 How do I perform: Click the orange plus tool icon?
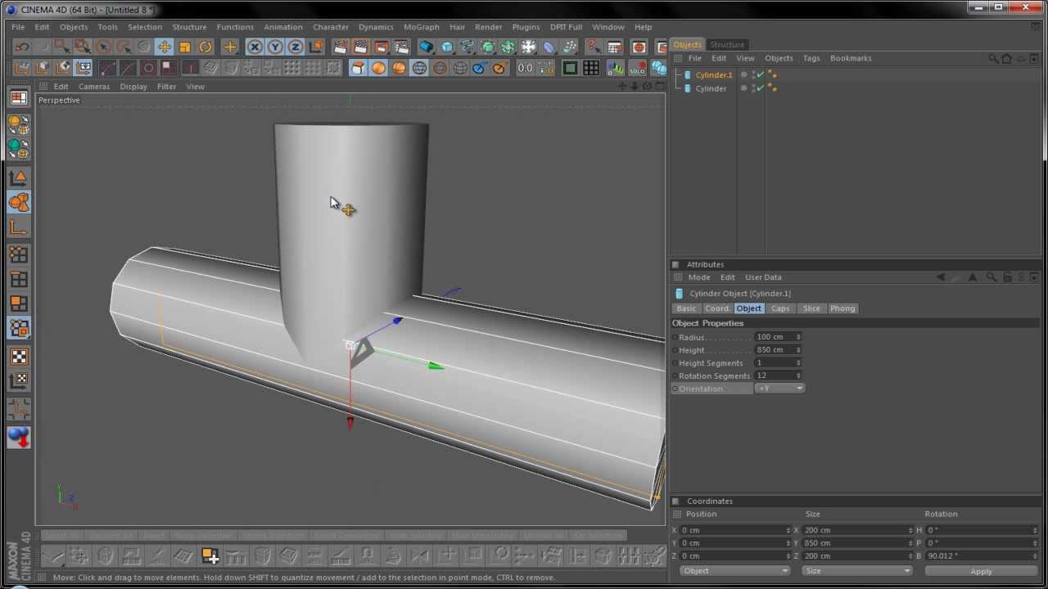pyautogui.click(x=230, y=47)
